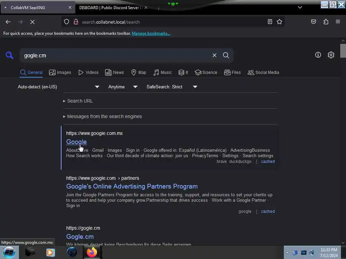Viewport: 346px width, 259px height.
Task: Switch to the Map category
Action: [x=139, y=73]
